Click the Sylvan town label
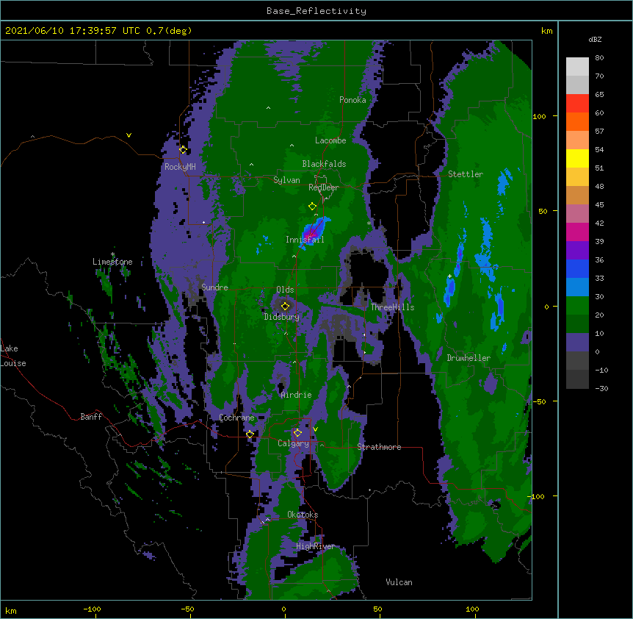The image size is (633, 619). click(286, 180)
